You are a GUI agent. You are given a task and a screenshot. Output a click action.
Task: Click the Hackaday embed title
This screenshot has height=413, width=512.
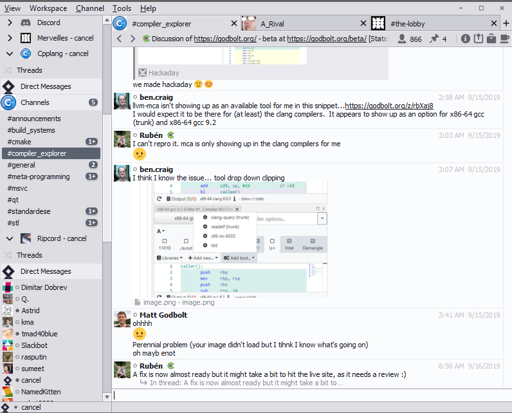tap(163, 73)
